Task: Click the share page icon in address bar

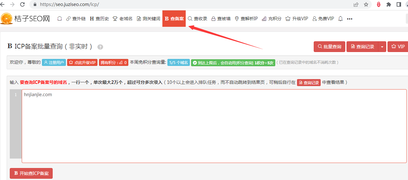Action: click(x=356, y=4)
